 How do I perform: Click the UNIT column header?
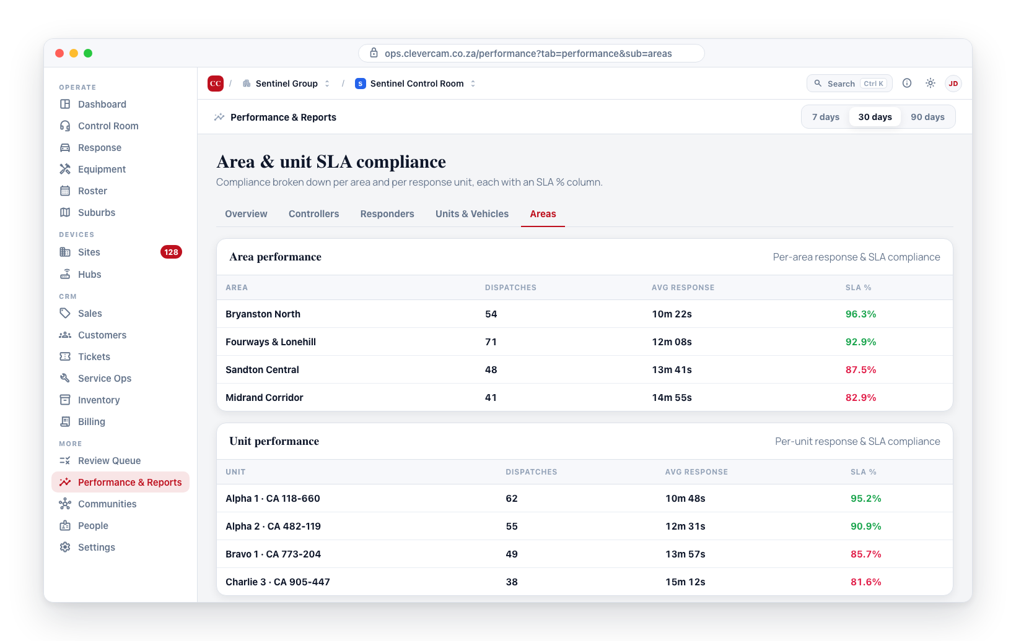pos(235,471)
